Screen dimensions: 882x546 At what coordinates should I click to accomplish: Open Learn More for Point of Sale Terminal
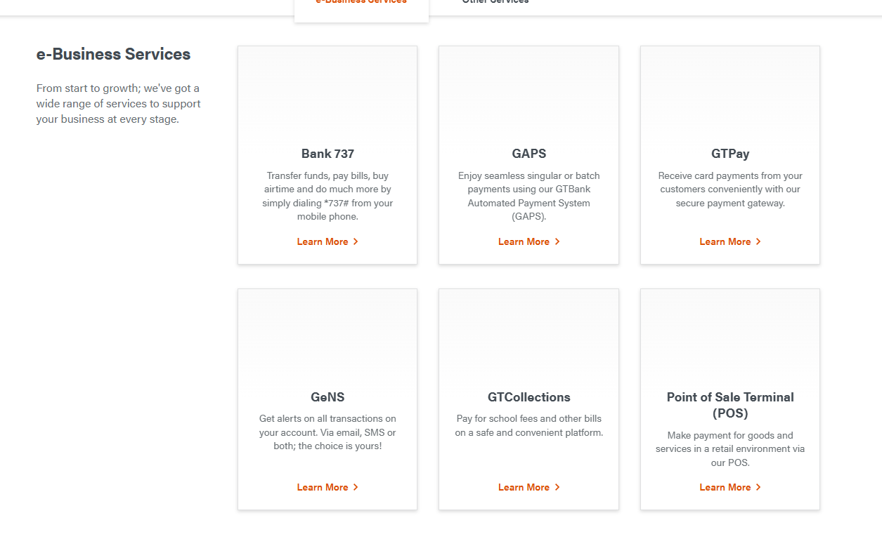[725, 487]
